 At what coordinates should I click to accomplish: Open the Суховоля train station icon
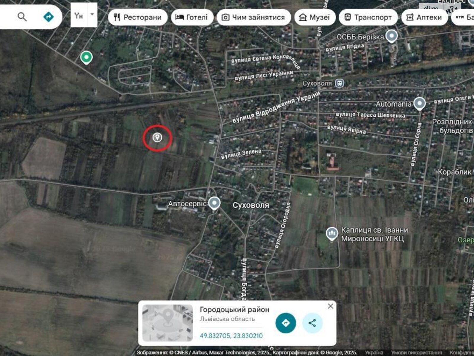(x=340, y=83)
